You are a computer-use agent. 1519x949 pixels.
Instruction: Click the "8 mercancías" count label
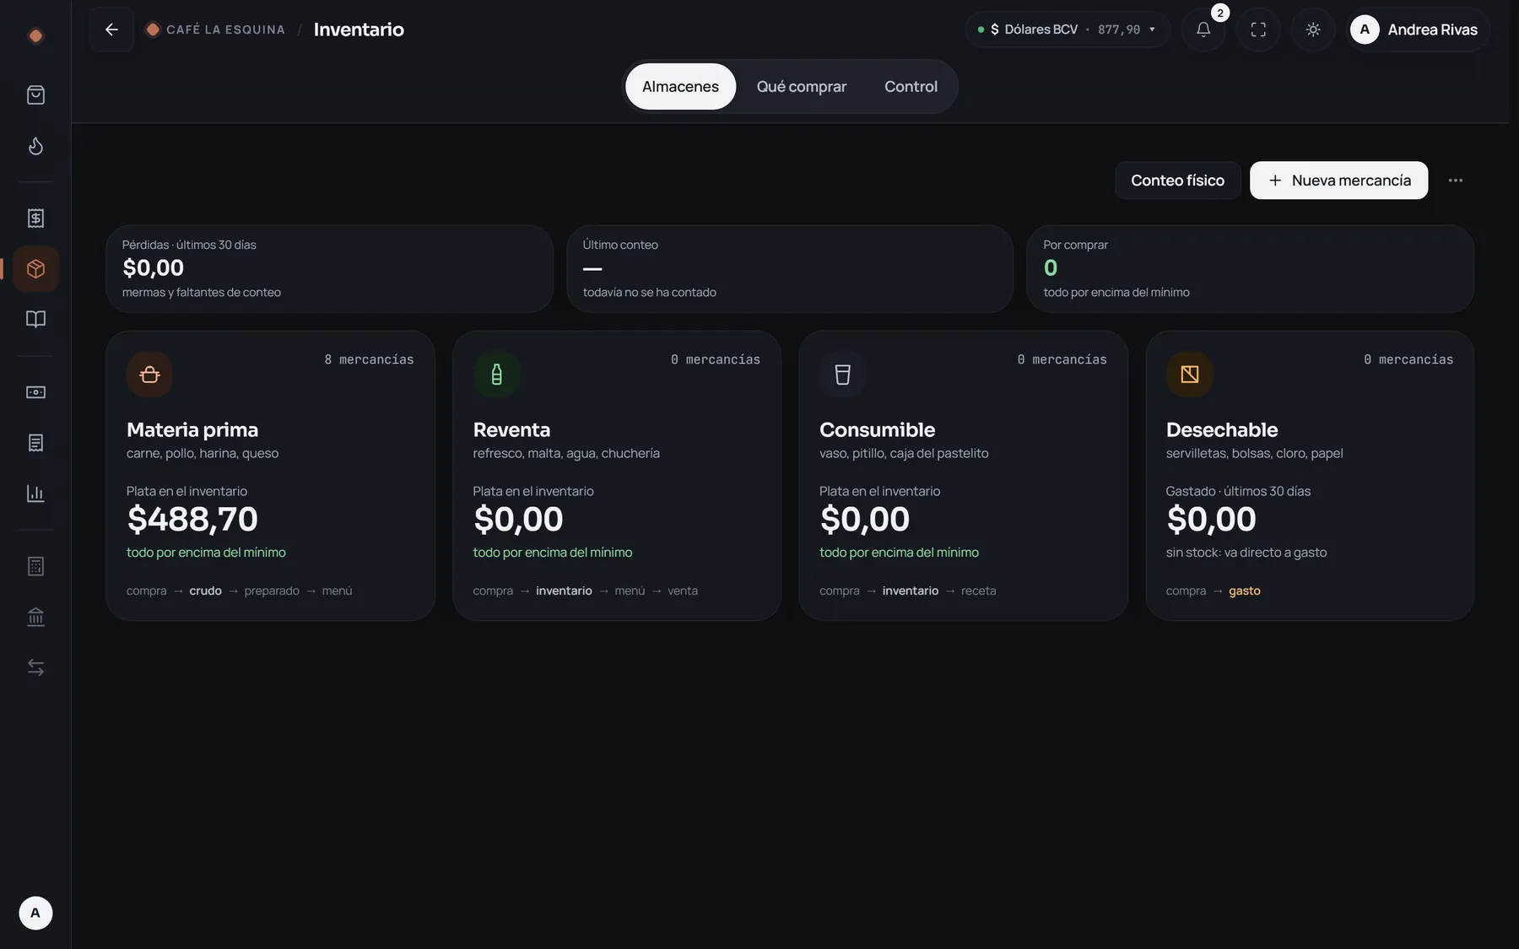(x=369, y=359)
